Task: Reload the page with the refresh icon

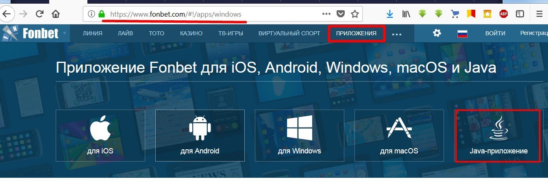Action: tap(39, 14)
